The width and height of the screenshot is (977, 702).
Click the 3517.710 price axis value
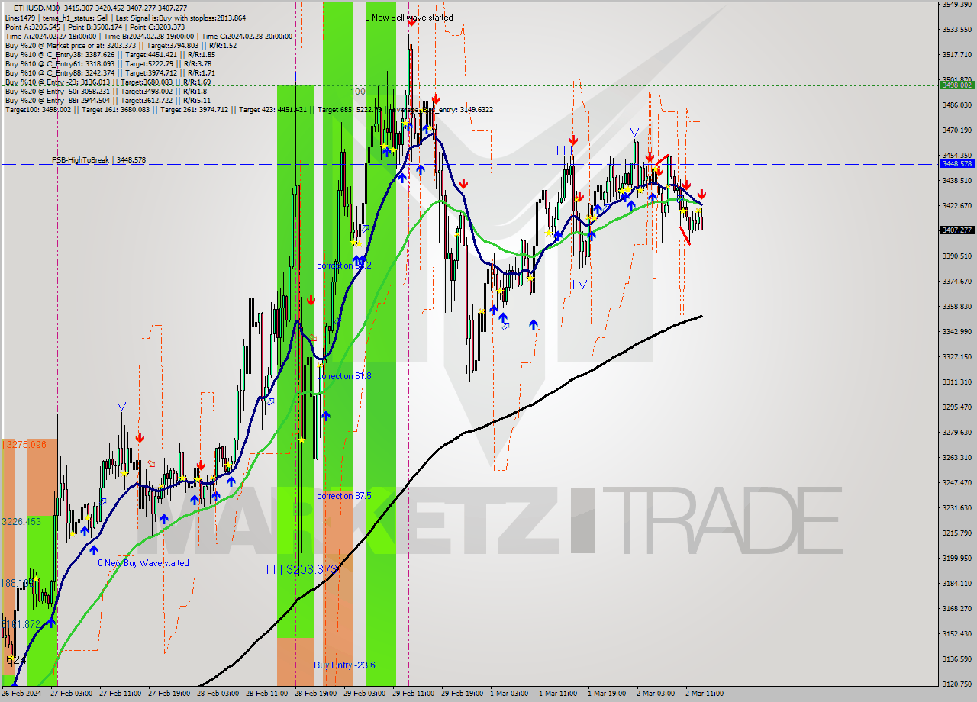(x=956, y=55)
